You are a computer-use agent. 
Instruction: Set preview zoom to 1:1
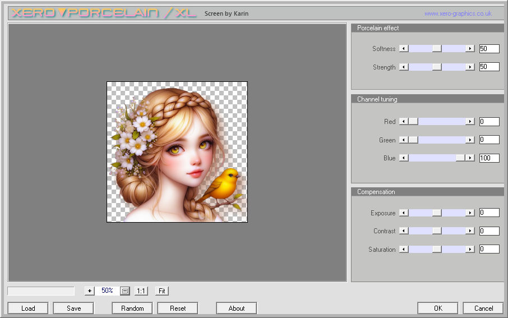tap(141, 291)
